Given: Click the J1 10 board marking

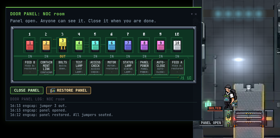Looking at the screenshot, I should (x=186, y=78).
